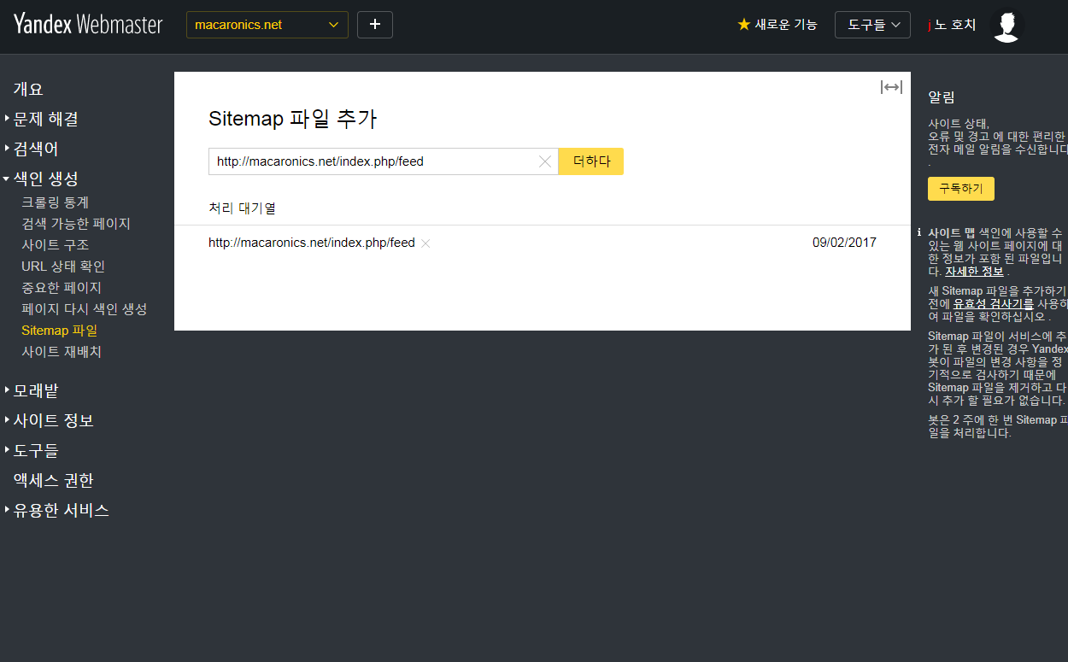Click the Yandex Webmaster logo
Viewport: 1068px width, 662px height.
(x=88, y=24)
